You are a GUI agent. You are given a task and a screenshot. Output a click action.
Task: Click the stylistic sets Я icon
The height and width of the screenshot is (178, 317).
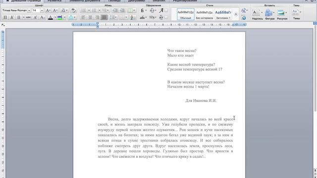pyautogui.click(x=161, y=10)
